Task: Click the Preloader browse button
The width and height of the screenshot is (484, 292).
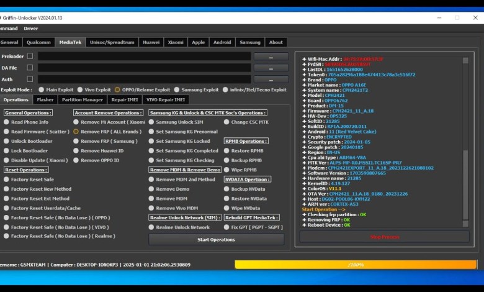Action: [271, 57]
